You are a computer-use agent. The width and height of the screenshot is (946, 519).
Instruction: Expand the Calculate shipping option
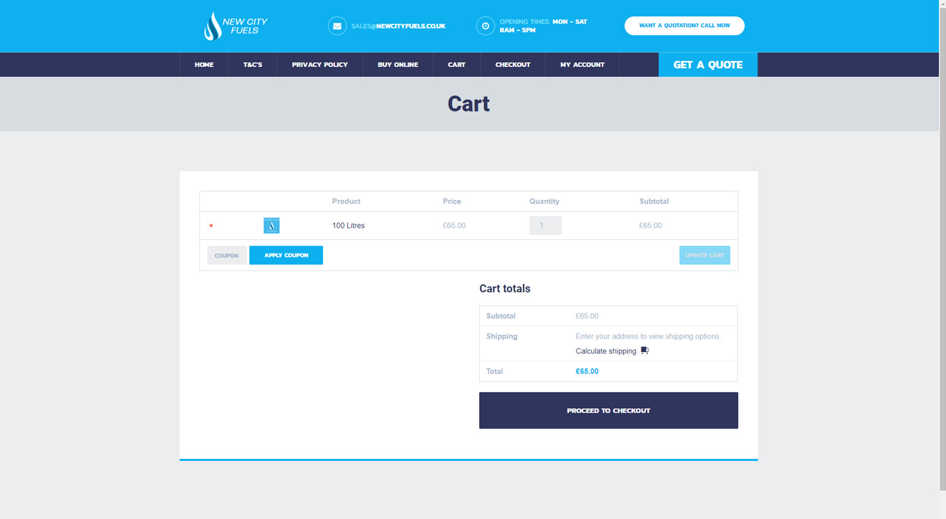click(605, 351)
